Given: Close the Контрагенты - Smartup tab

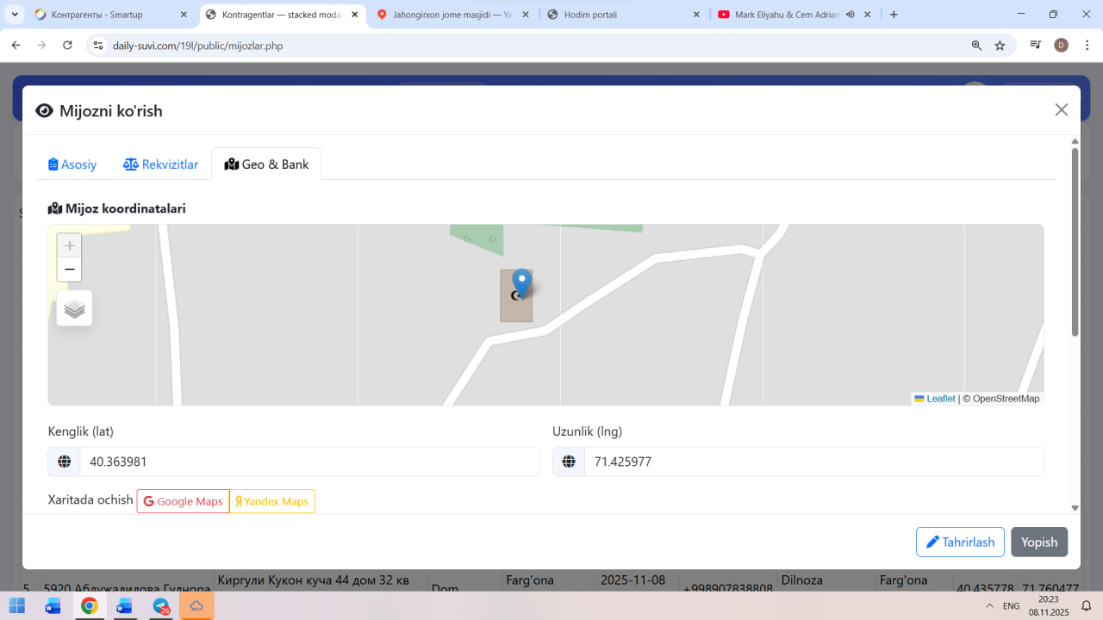Looking at the screenshot, I should point(184,15).
